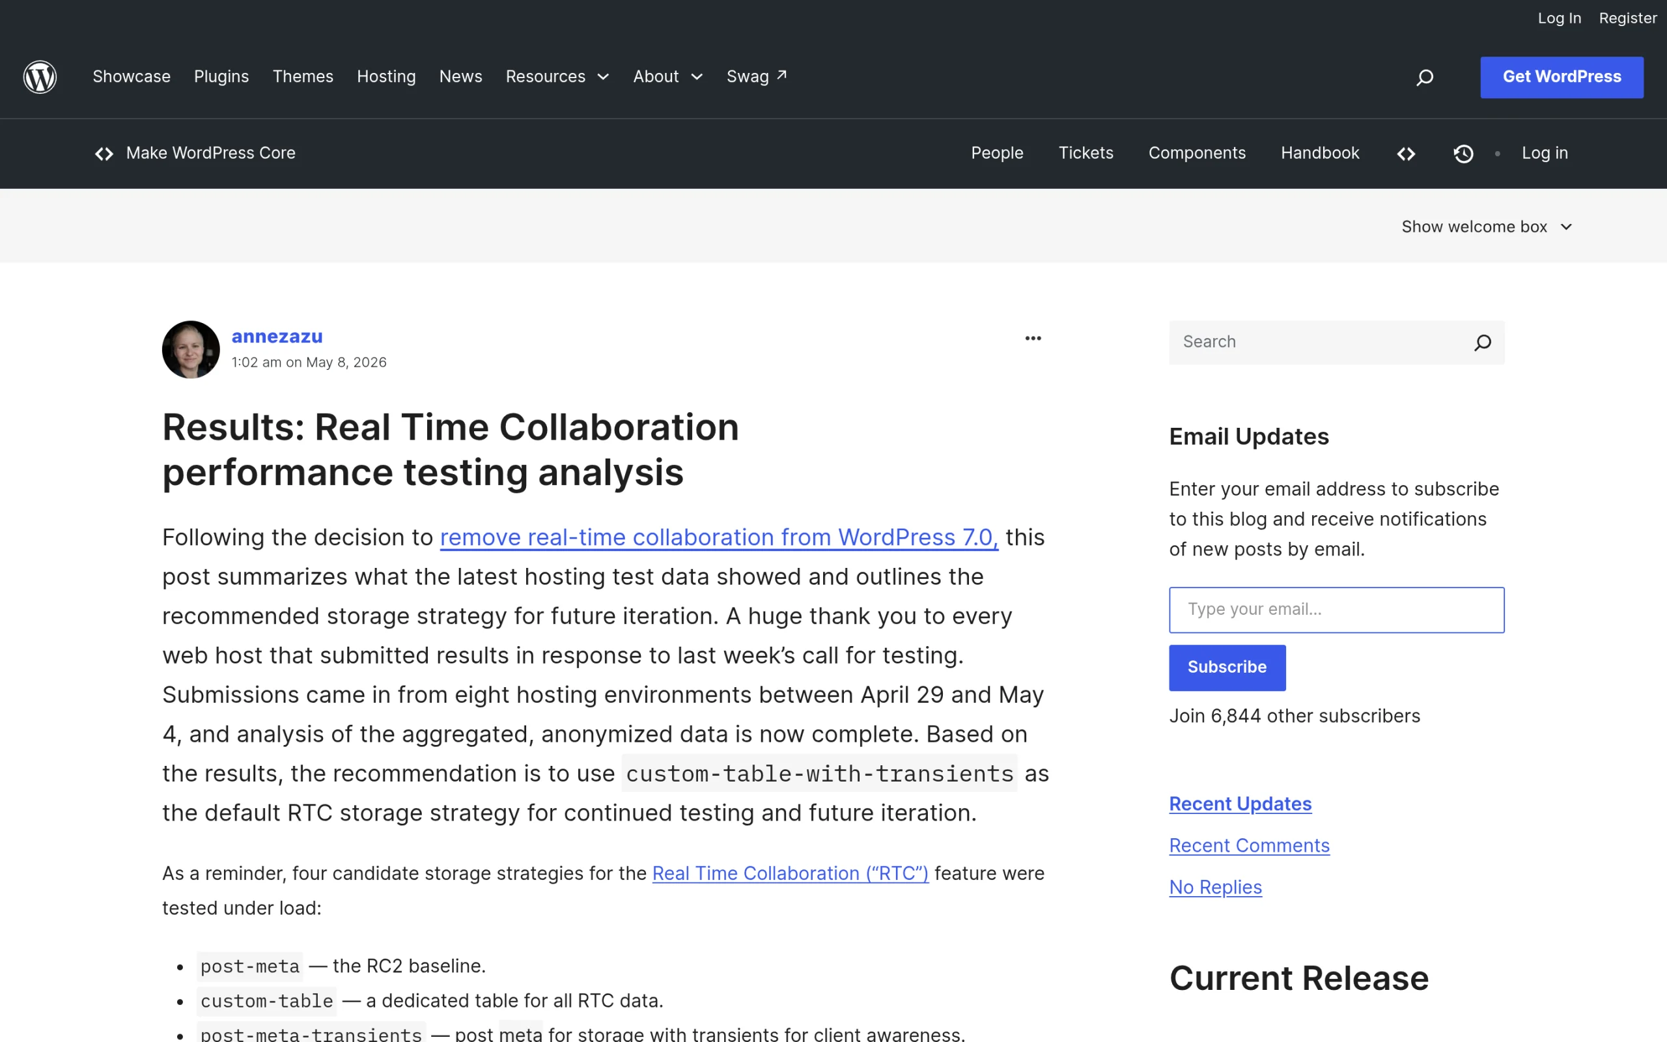Expand Show welcome box
The image size is (1667, 1042).
tap(1487, 227)
